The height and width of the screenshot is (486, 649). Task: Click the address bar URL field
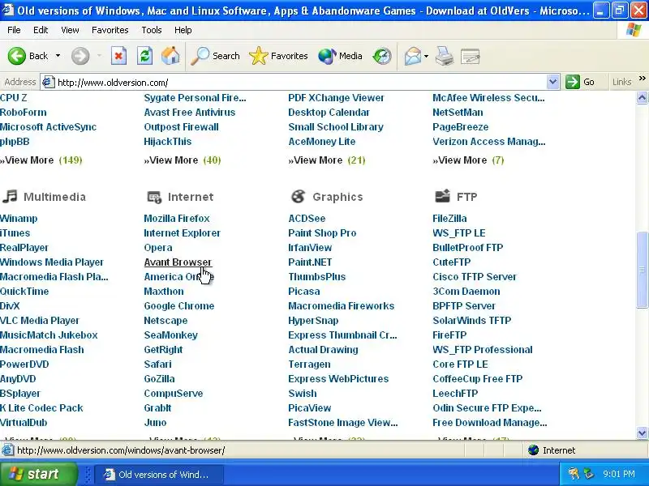(301, 82)
